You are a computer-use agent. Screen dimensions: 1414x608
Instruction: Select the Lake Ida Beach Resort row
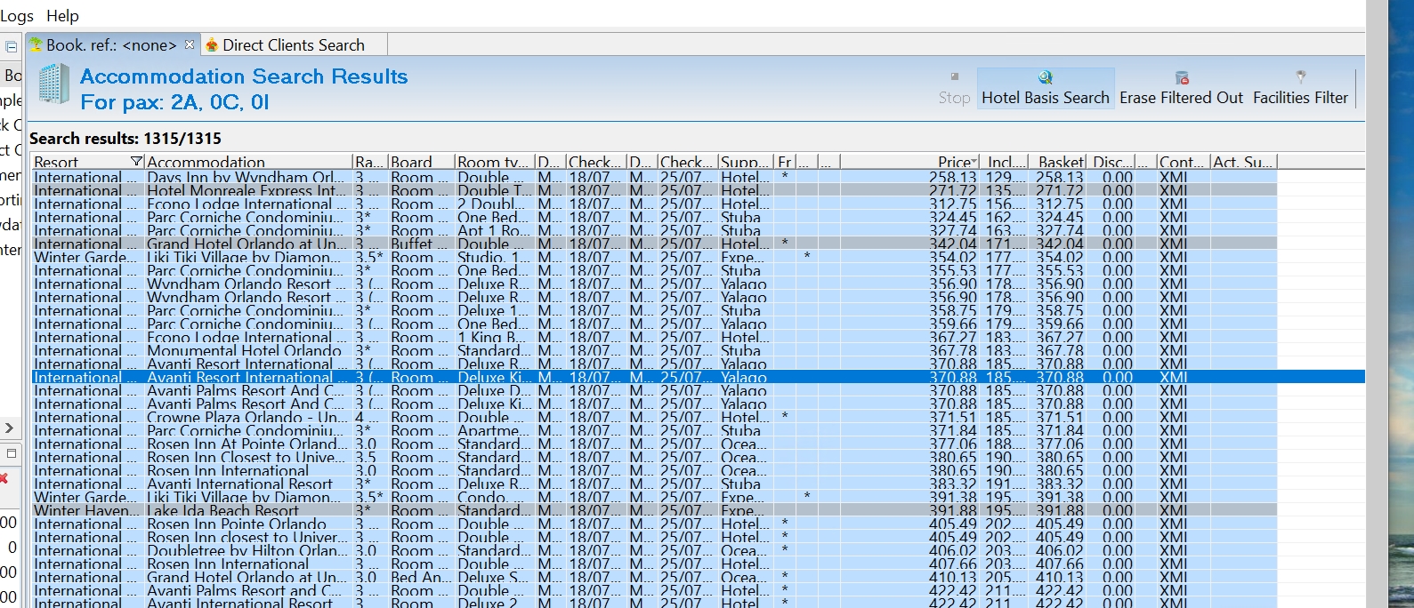tap(654, 510)
